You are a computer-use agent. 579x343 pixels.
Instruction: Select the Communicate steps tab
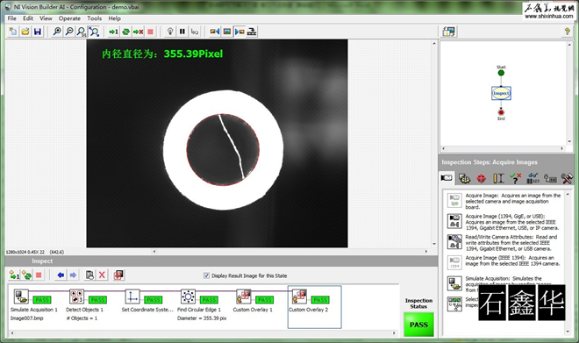point(550,179)
